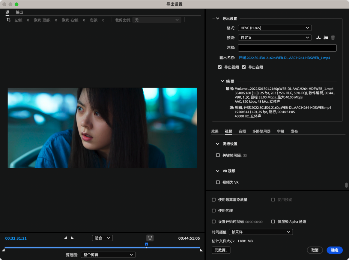This screenshot has width=349, height=260.
Task: Enable the 使用代理 checkbox
Action: click(x=214, y=211)
